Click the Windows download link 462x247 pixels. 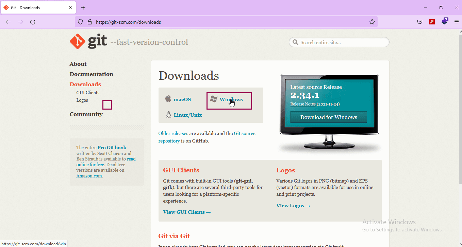coord(231,99)
